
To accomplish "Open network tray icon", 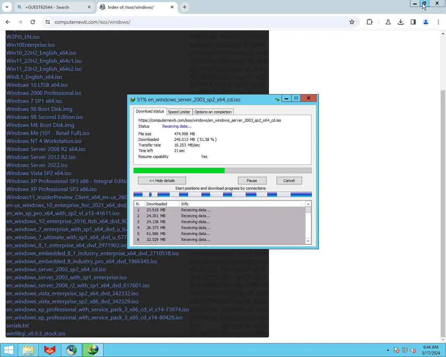I will click(405, 350).
